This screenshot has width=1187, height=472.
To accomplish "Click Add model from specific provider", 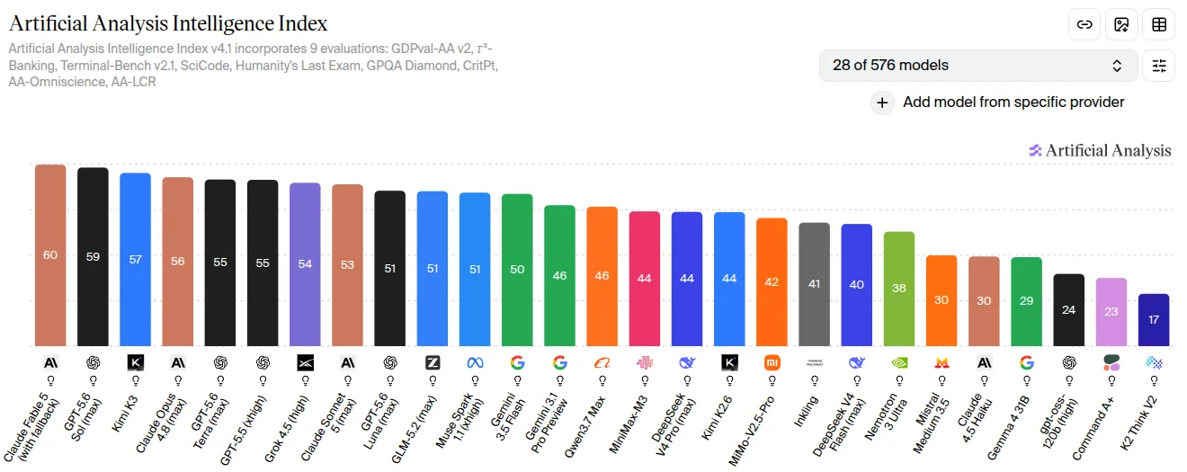I will [1013, 102].
